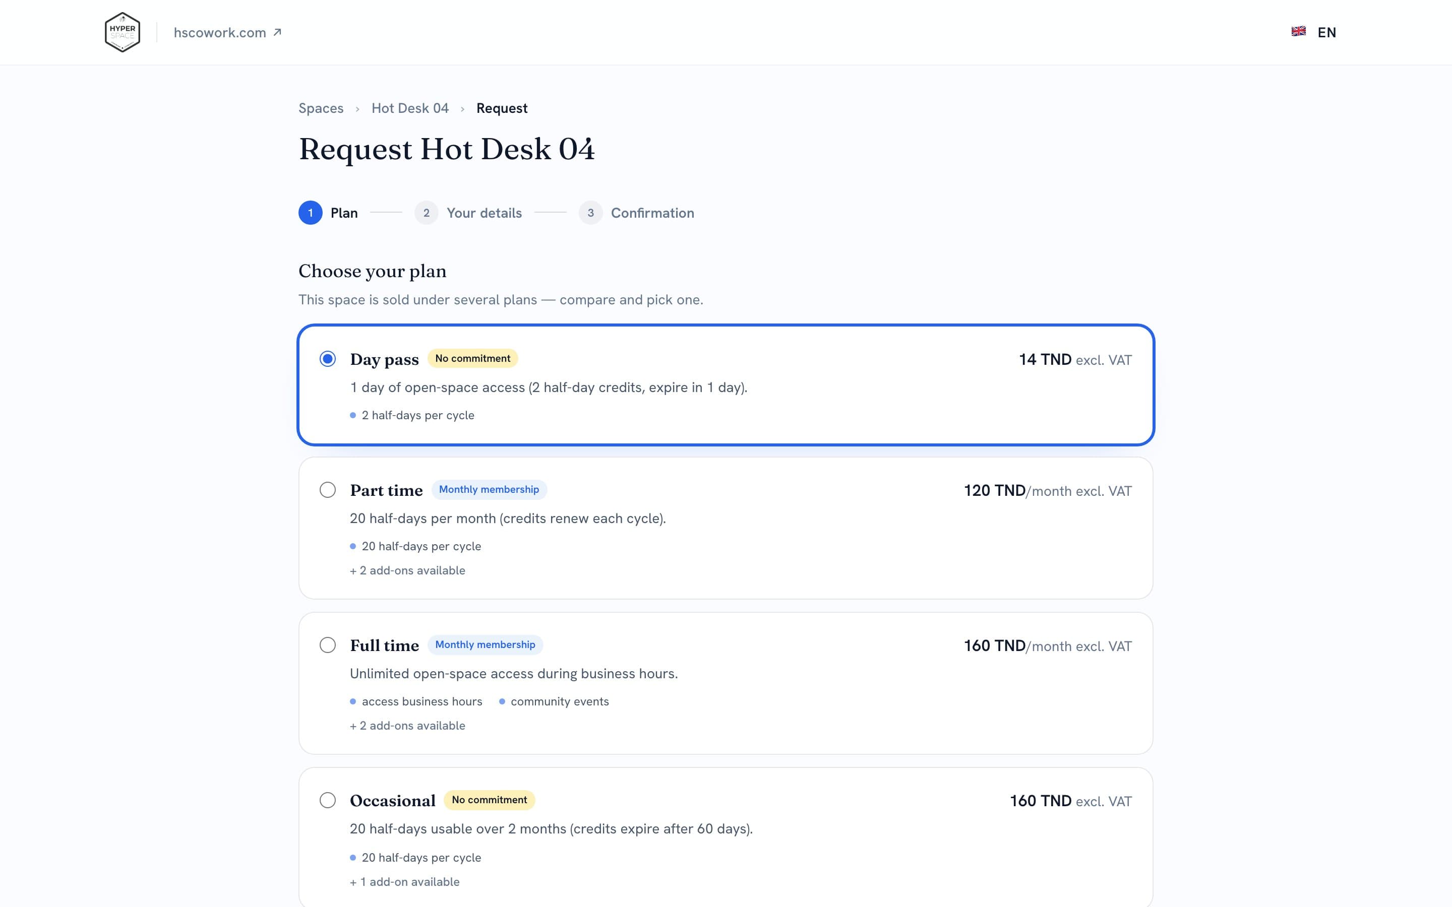Click '20 half-days per cycle' in Part time
This screenshot has height=907, width=1452.
click(x=416, y=547)
